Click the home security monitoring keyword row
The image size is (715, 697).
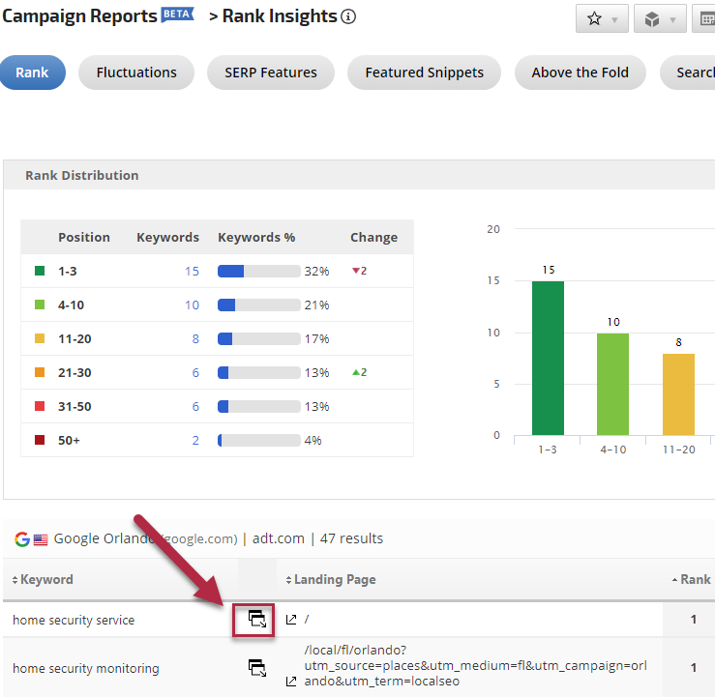[86, 668]
